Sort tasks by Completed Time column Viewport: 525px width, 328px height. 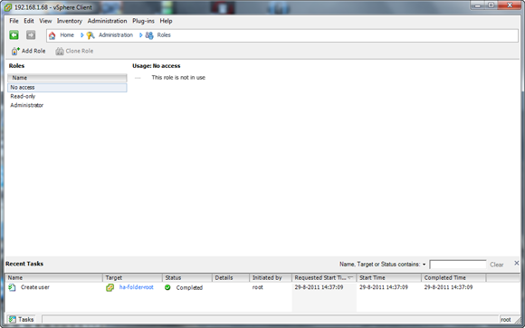(x=453, y=278)
